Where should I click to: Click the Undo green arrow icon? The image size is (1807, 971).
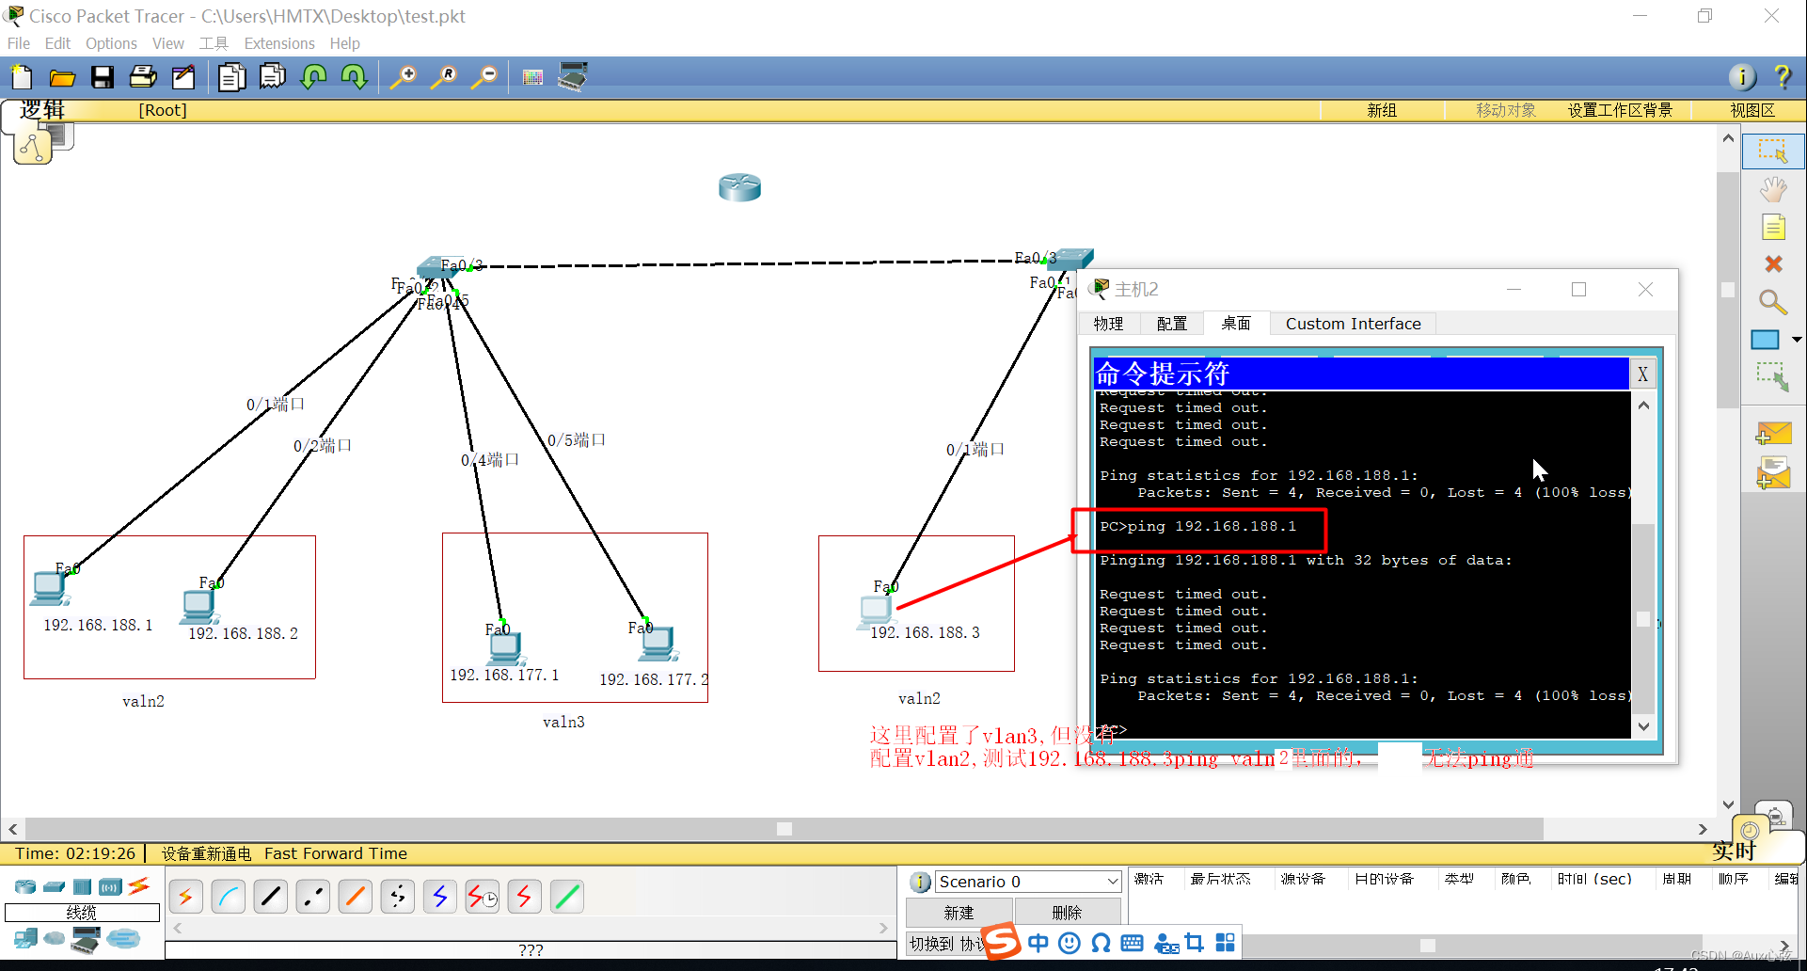(313, 77)
